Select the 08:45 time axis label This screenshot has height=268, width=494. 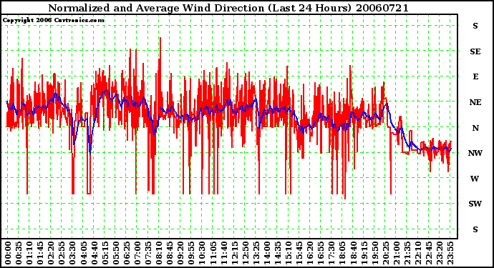click(170, 253)
